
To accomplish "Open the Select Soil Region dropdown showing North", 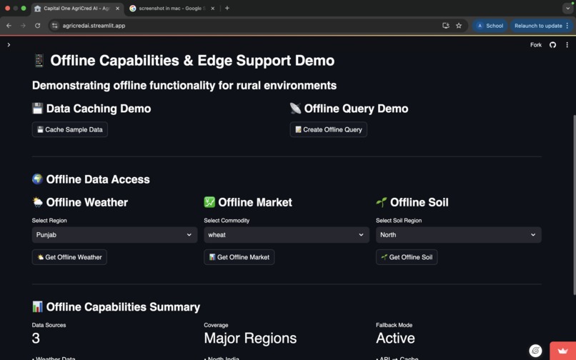I will (459, 235).
